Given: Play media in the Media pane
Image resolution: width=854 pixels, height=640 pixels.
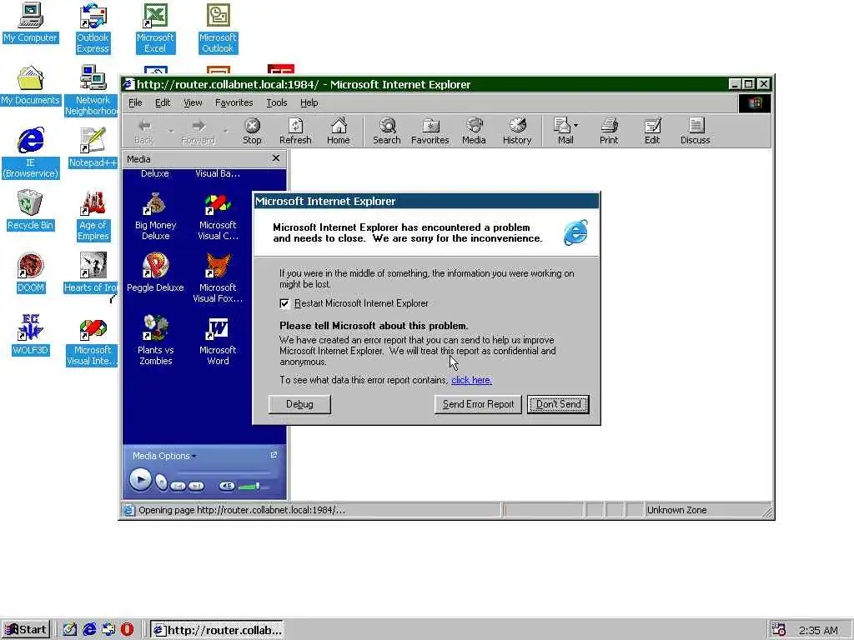Looking at the screenshot, I should point(140,480).
